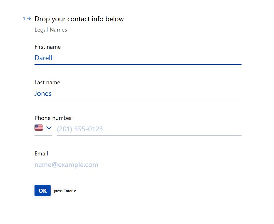Expand the country code chevron dropdown
This screenshot has height=224, width=274.
[x=49, y=128]
